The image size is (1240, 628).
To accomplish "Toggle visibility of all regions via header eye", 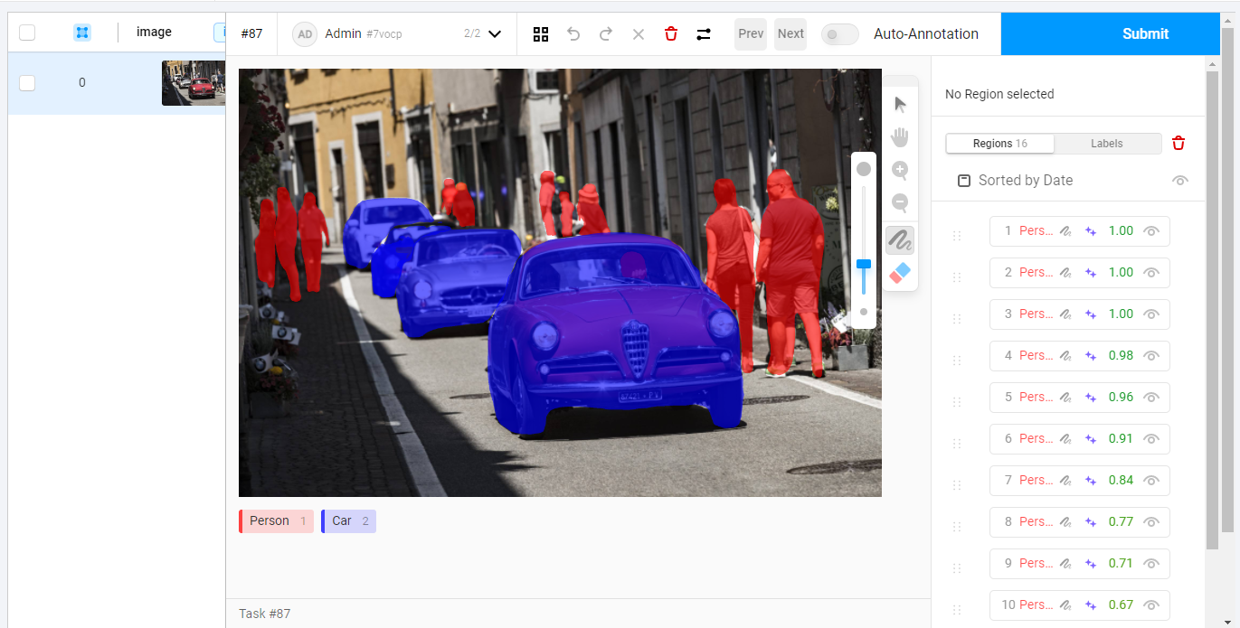I will [x=1179, y=180].
